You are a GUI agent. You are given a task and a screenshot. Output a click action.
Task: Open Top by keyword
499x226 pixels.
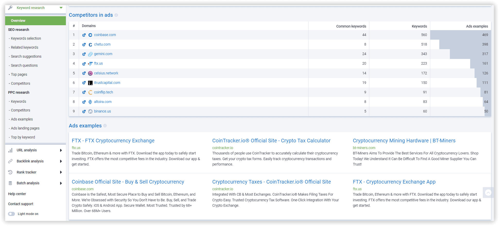tap(23, 137)
